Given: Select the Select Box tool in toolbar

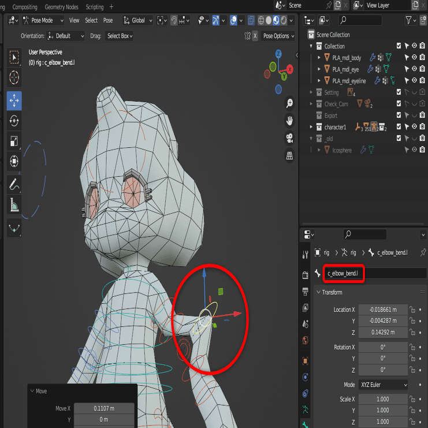Looking at the screenshot, I should (14, 58).
